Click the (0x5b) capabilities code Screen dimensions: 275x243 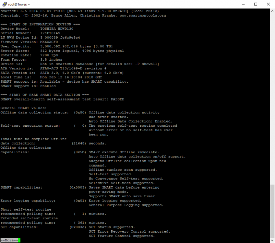80,152
